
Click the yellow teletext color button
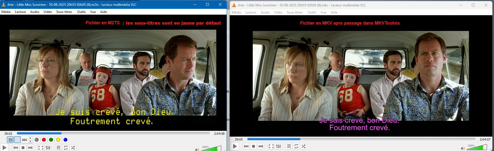[x=58, y=140]
